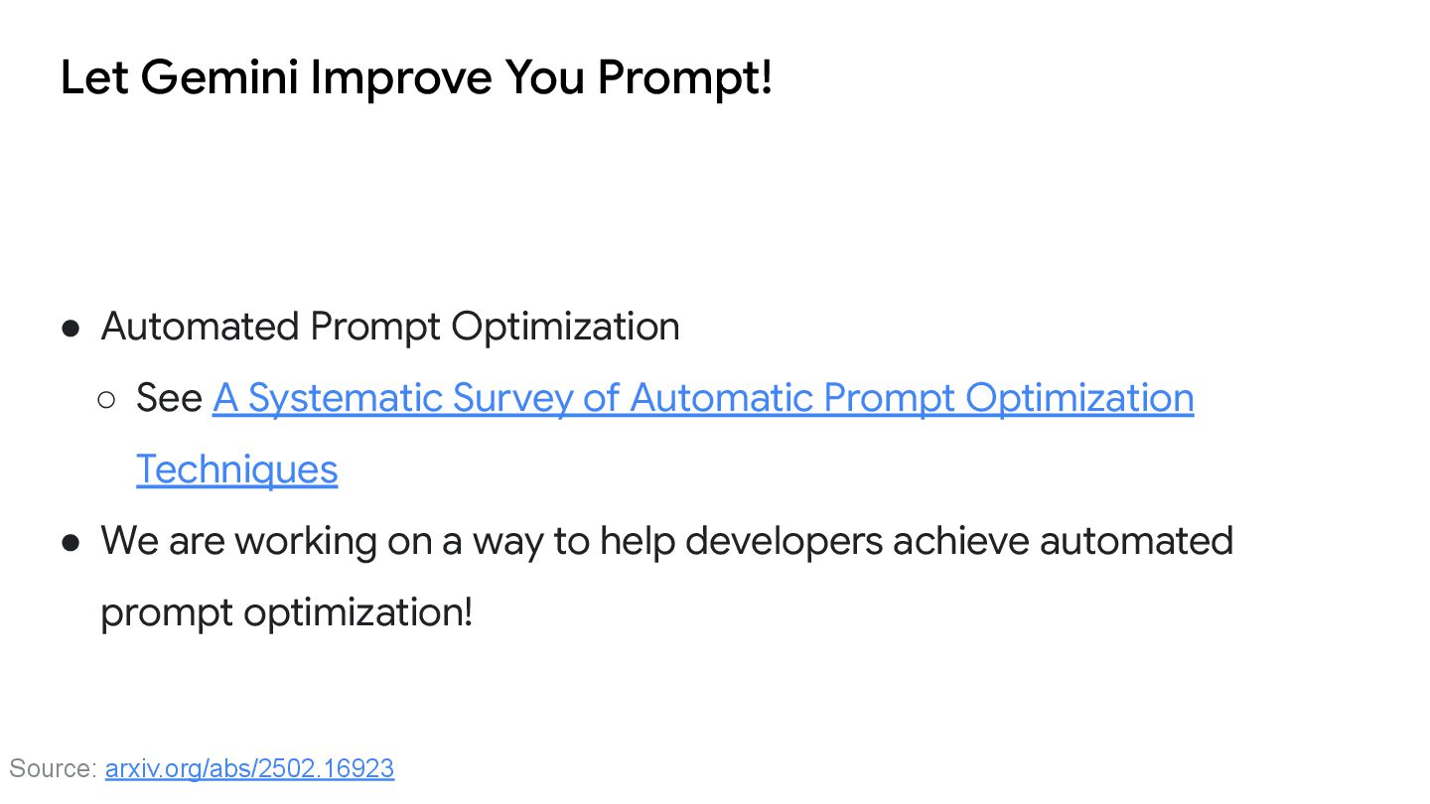
Task: Click the word Prompt! in the title
Action: (685, 77)
